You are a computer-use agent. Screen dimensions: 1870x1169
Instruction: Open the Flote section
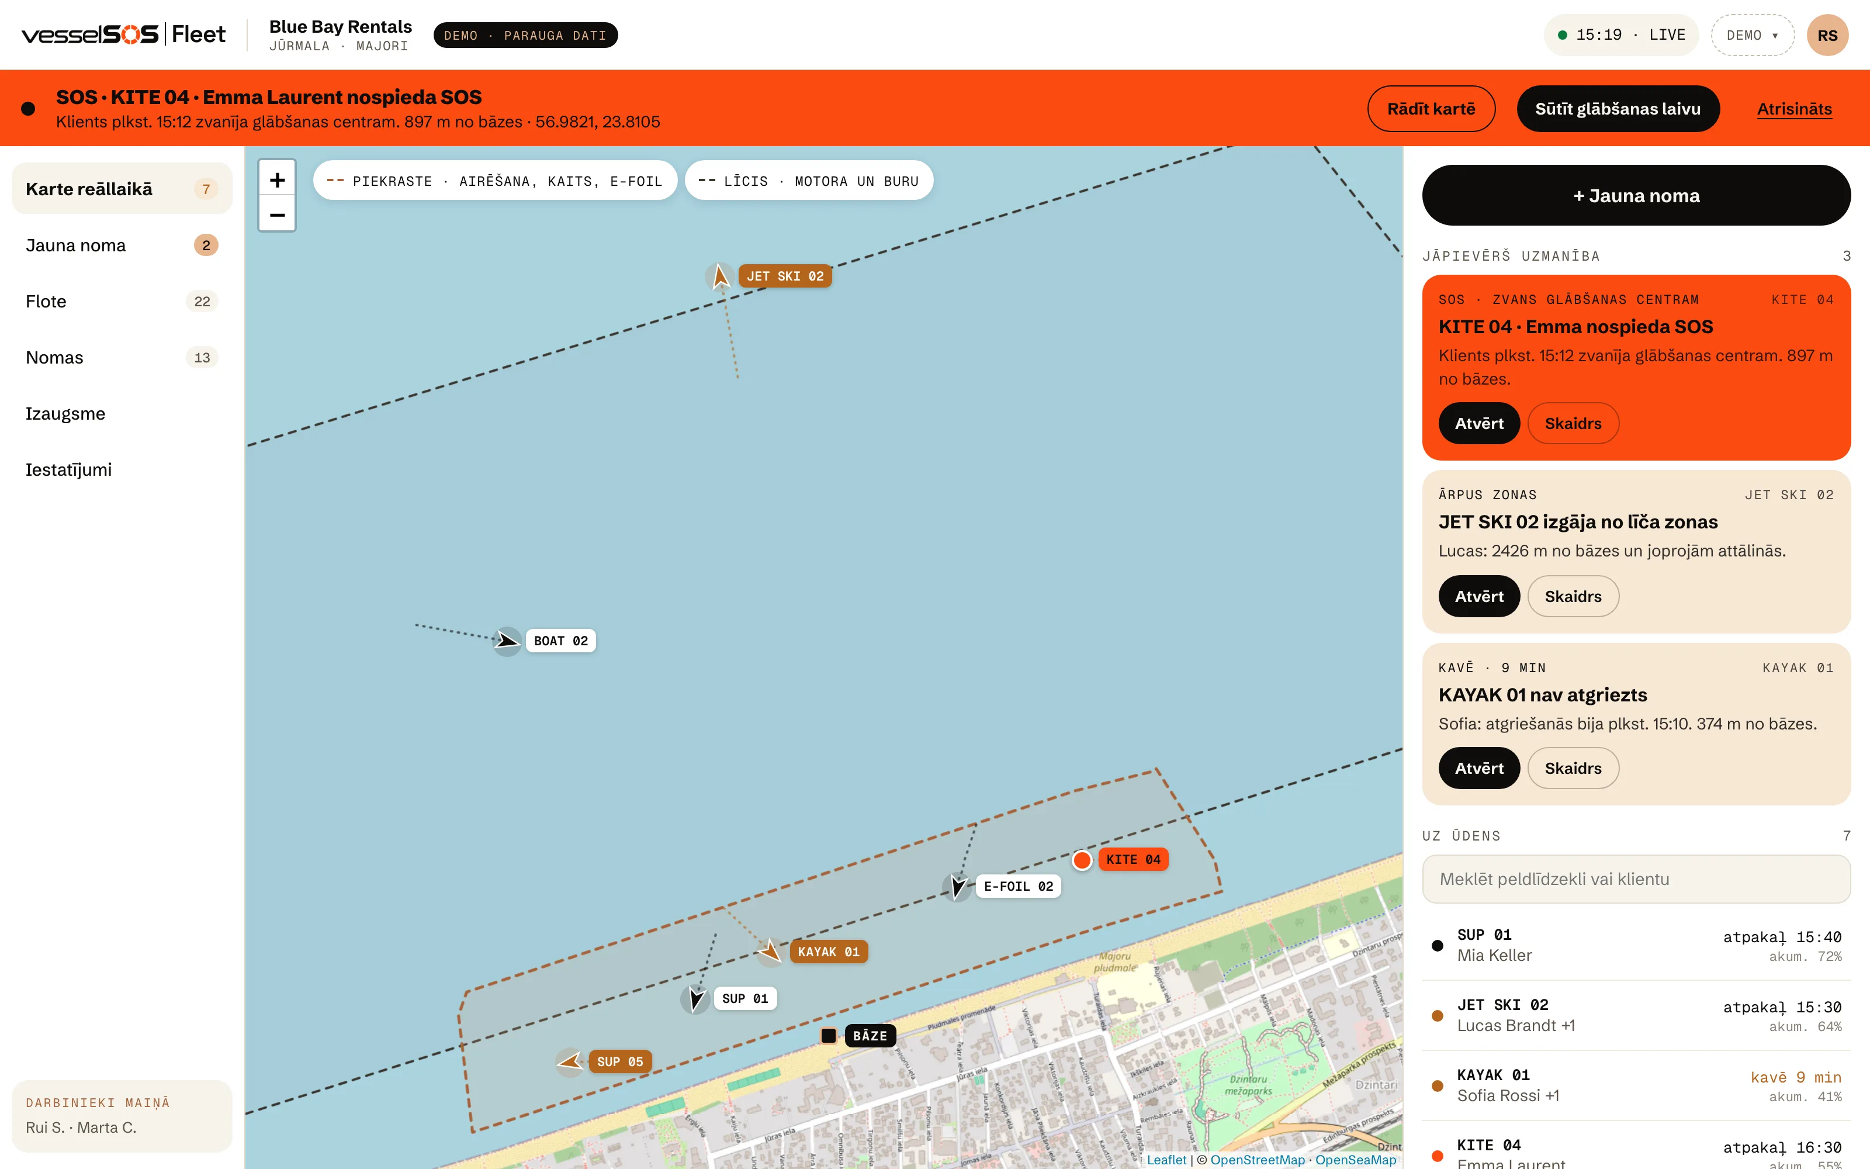coord(122,302)
